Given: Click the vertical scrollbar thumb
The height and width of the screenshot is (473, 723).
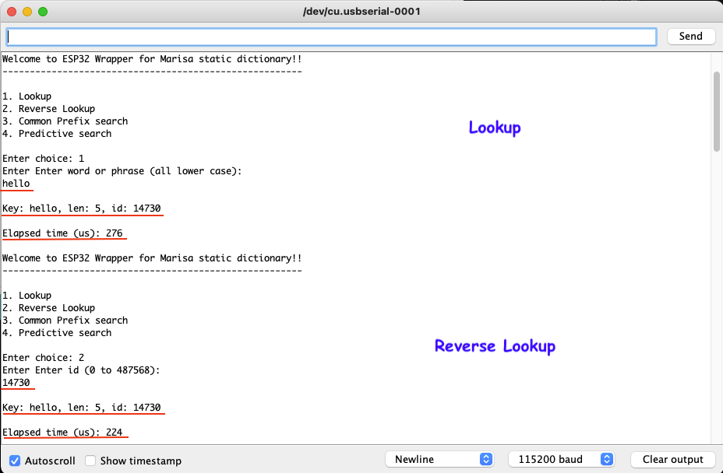Looking at the screenshot, I should (717, 111).
